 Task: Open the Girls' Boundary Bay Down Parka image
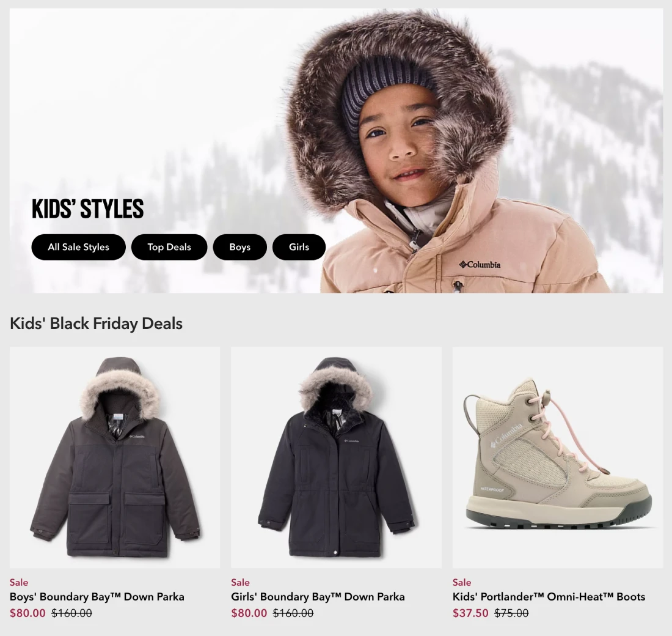[x=336, y=457]
